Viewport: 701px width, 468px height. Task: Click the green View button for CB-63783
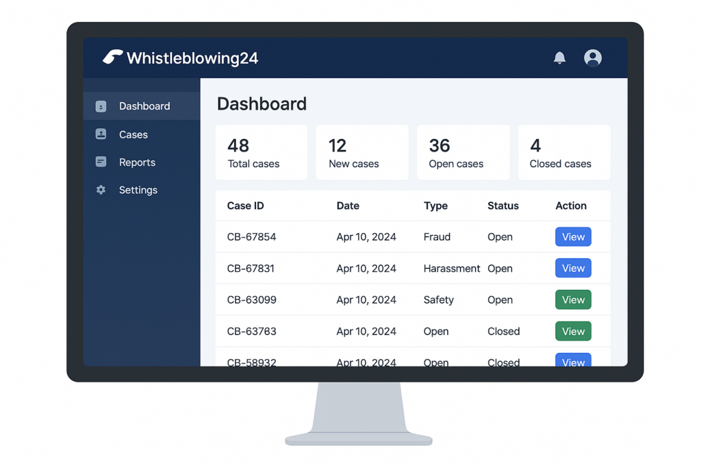pyautogui.click(x=572, y=331)
